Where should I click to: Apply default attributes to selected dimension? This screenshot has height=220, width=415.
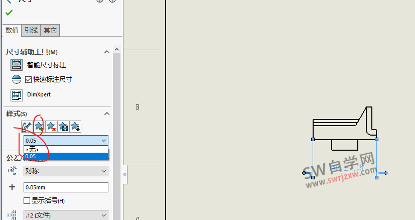pyautogui.click(x=27, y=127)
